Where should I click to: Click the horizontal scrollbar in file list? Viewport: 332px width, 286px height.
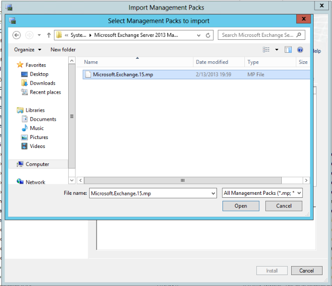click(x=183, y=180)
